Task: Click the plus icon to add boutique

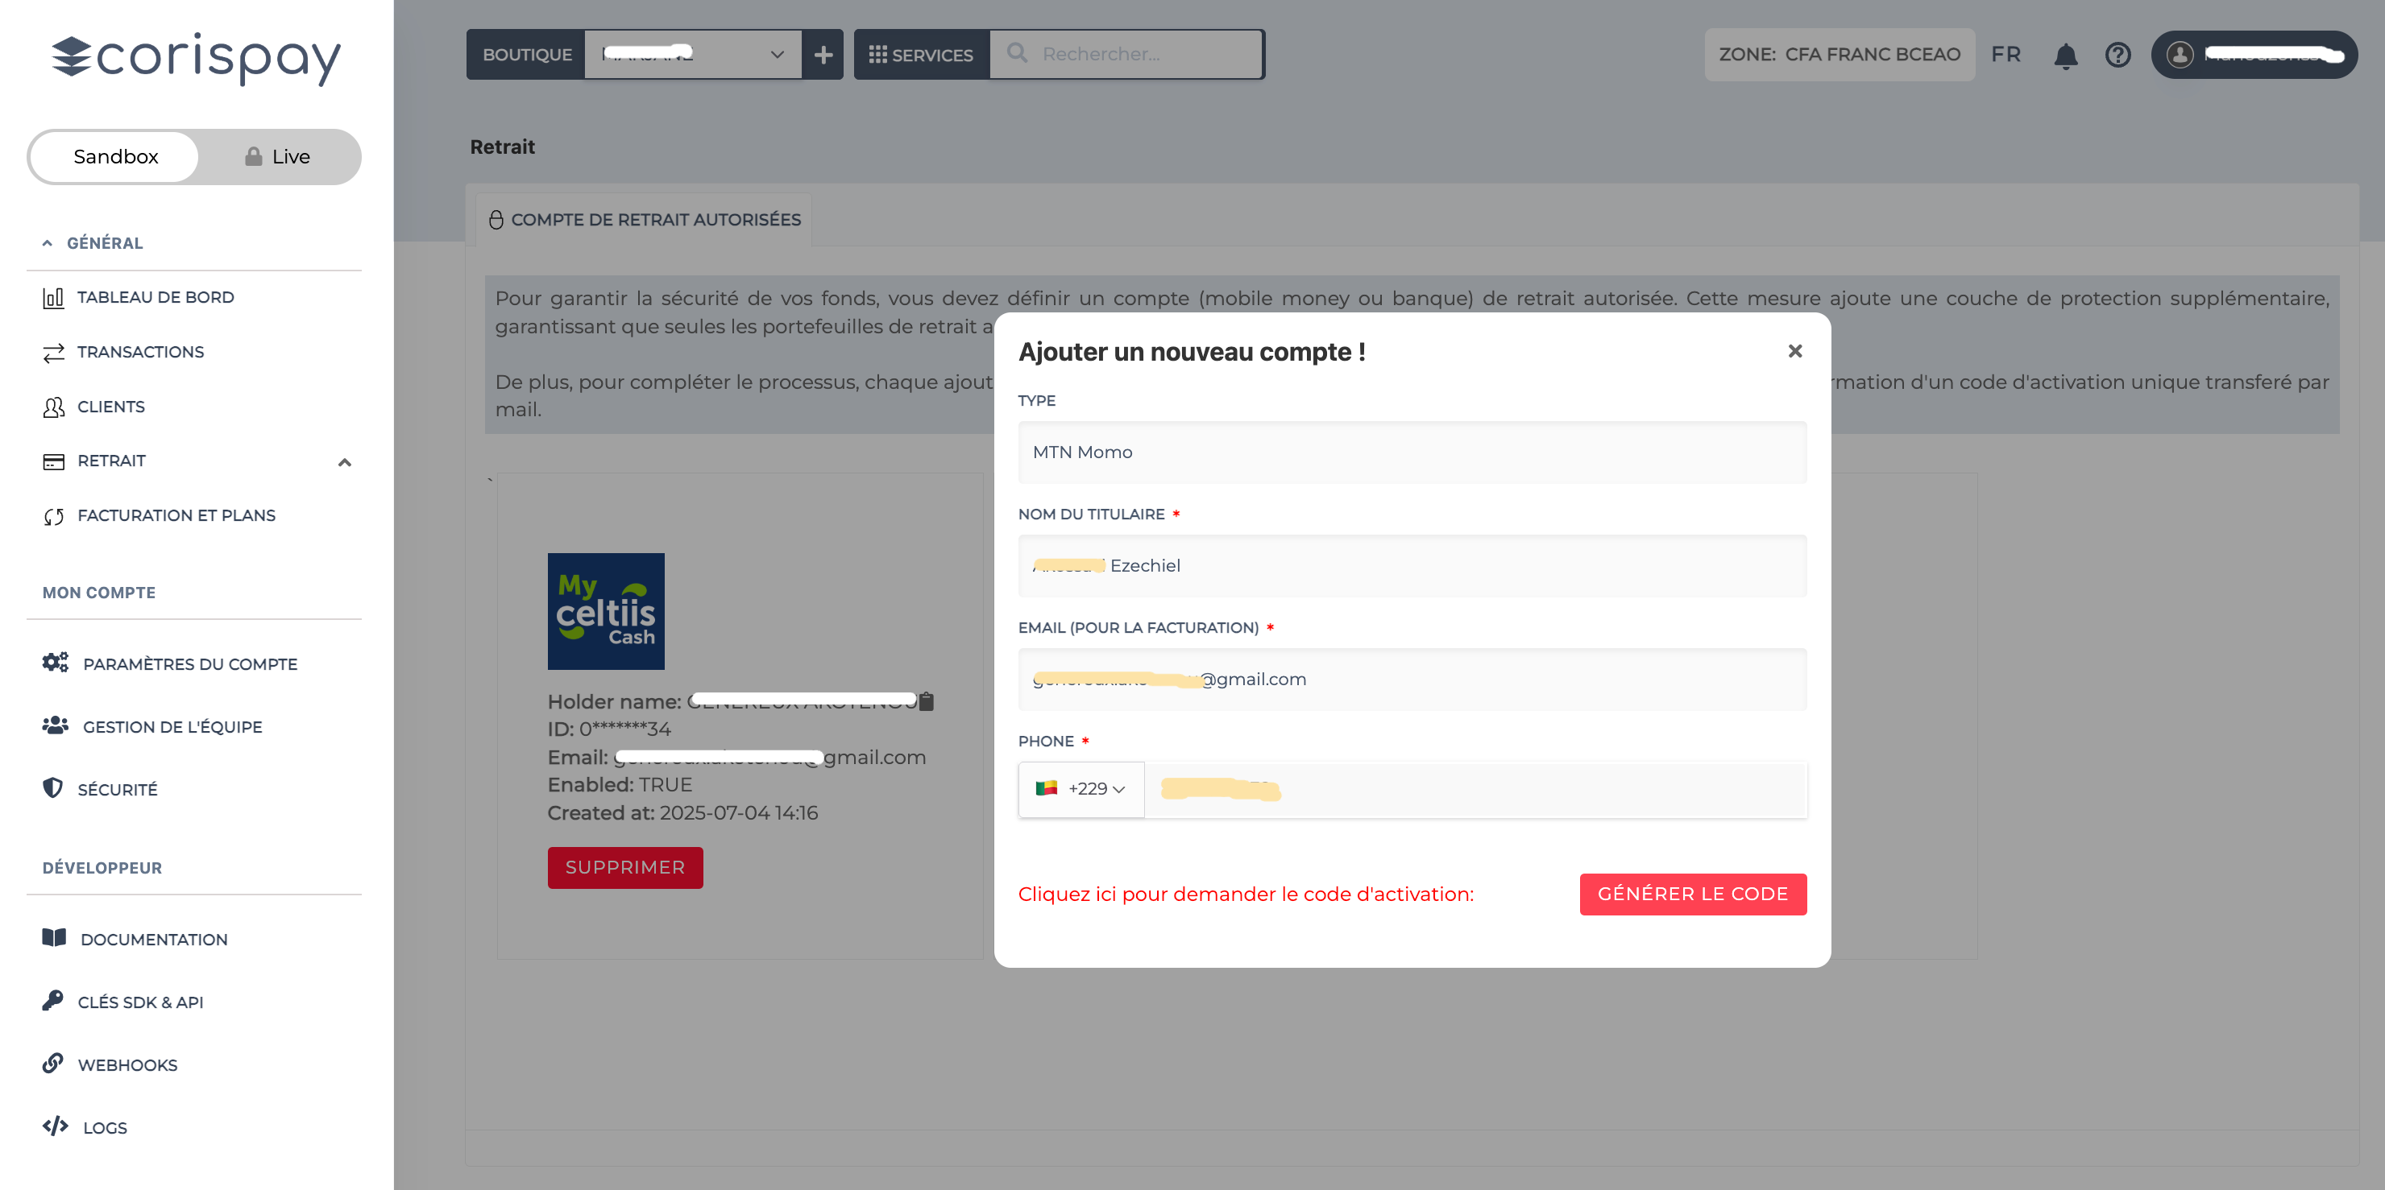Action: point(822,55)
